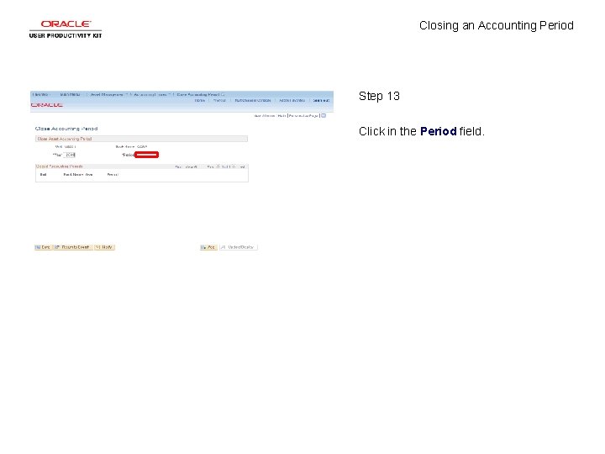Click the Sign out link
Viewport: 605px width, 454px height.
pos(321,100)
